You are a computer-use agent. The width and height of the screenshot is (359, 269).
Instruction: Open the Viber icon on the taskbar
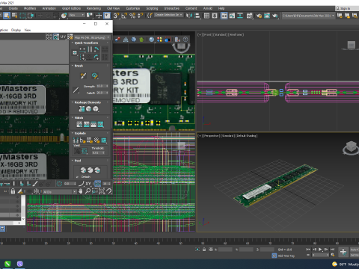20,264
